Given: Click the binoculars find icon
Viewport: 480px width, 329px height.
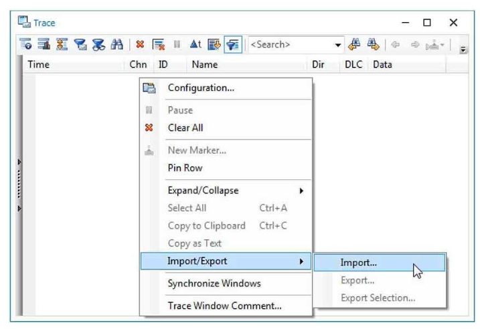Looking at the screenshot, I should 117,45.
